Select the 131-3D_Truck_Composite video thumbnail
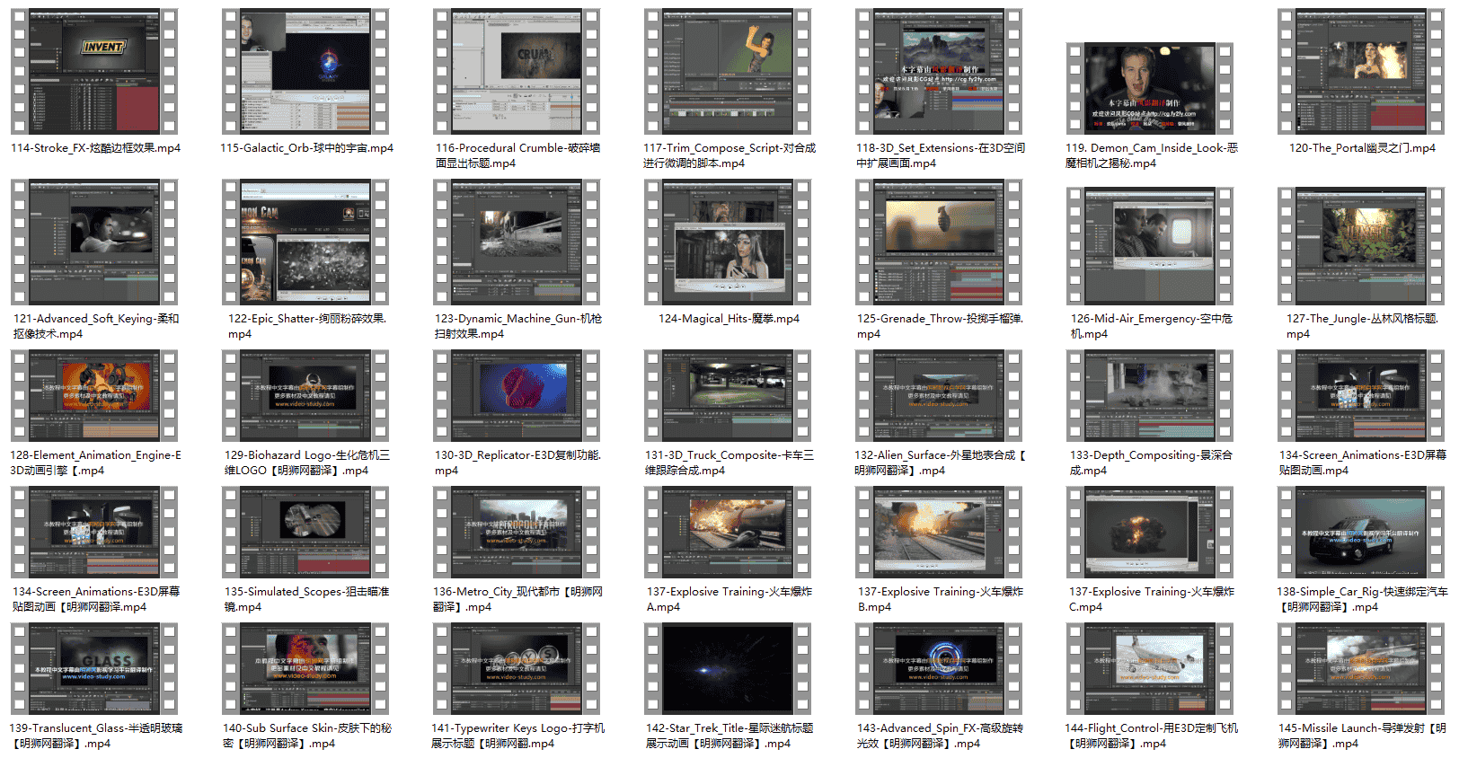This screenshot has height=758, width=1459. (728, 396)
